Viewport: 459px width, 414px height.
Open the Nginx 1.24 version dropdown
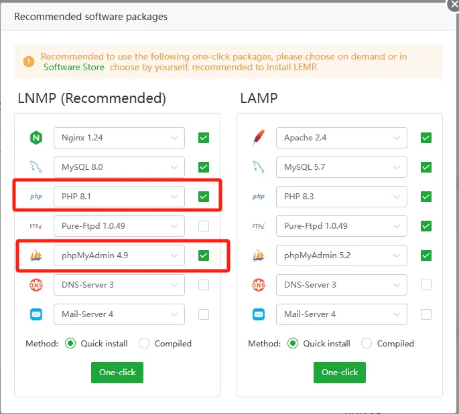coord(119,138)
